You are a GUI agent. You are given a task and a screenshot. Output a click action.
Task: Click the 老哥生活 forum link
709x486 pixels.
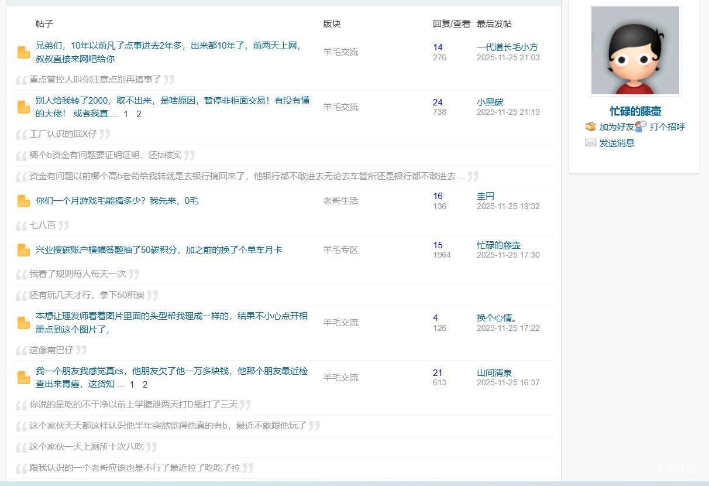340,201
